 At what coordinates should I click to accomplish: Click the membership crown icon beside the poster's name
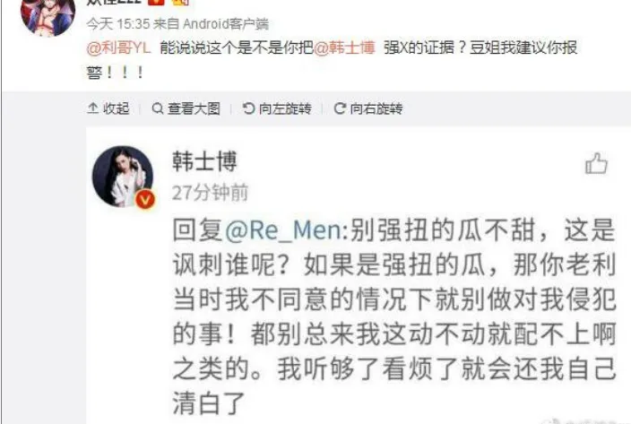pos(180,2)
